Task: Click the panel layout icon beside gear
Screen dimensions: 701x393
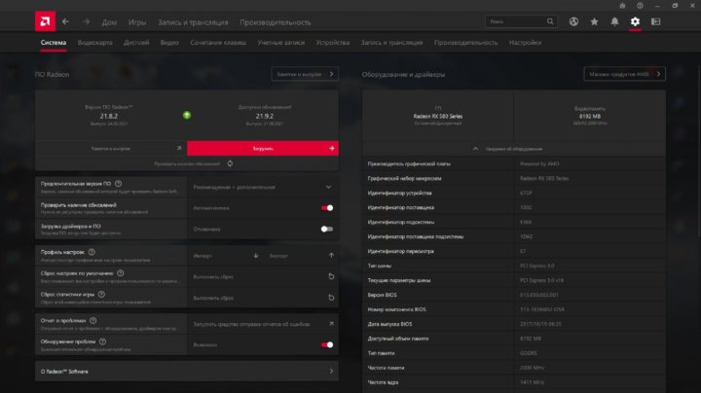Action: tap(656, 20)
